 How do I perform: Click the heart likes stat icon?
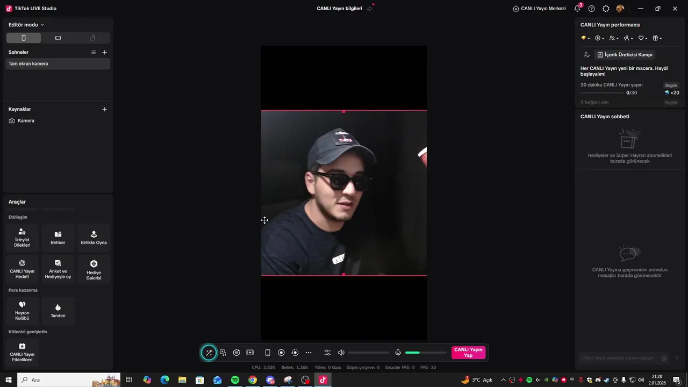tap(642, 38)
